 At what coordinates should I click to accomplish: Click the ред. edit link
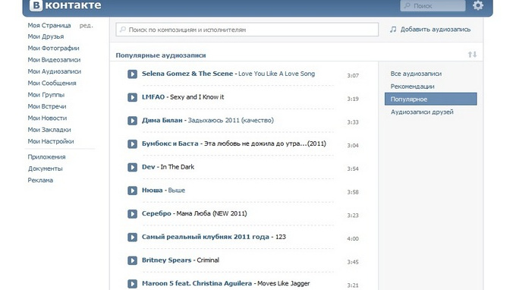(87, 26)
